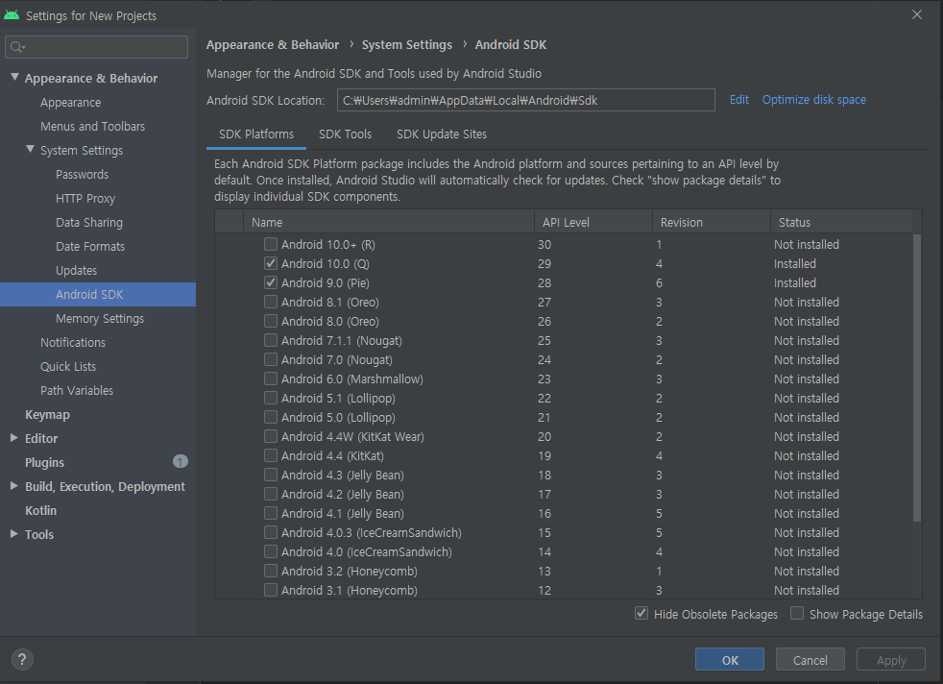Select the Android 4.1 (Jelly Bean) row
The image size is (943, 684).
click(564, 514)
